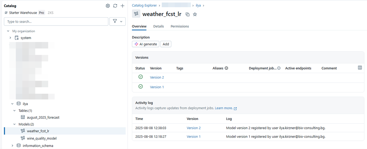Collapse the Models (2) group
The height and width of the screenshot is (149, 367).
point(14,124)
